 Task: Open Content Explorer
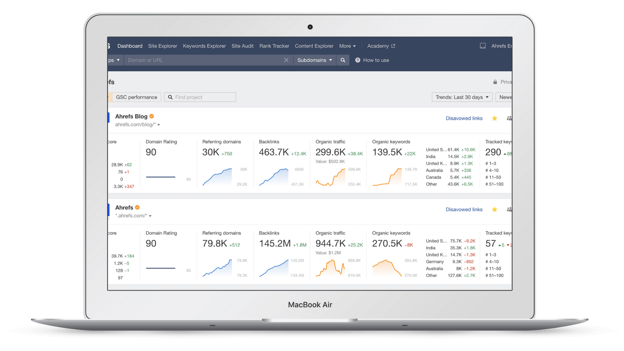pos(314,46)
